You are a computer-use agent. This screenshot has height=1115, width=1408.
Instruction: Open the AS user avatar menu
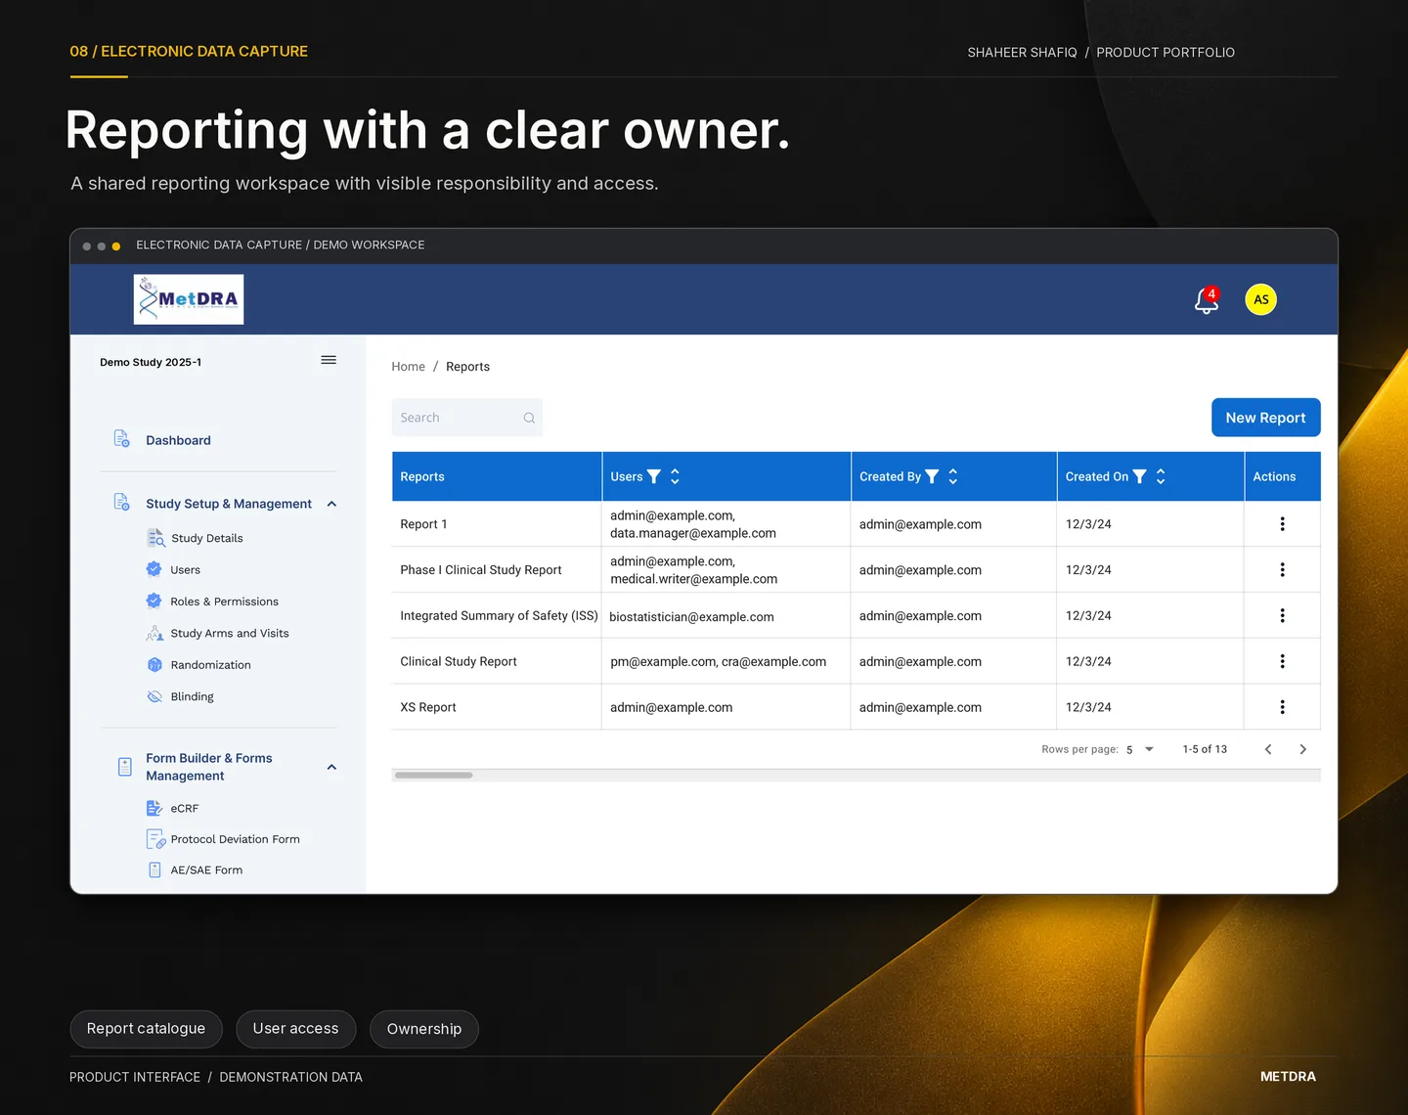point(1260,299)
